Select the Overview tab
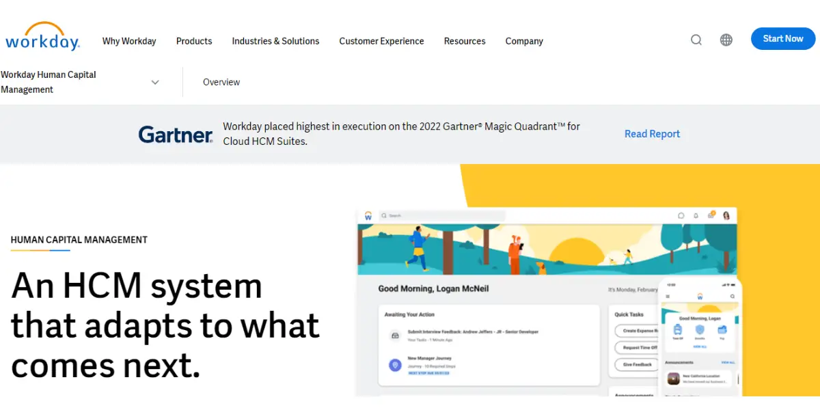The image size is (820, 410). point(221,82)
